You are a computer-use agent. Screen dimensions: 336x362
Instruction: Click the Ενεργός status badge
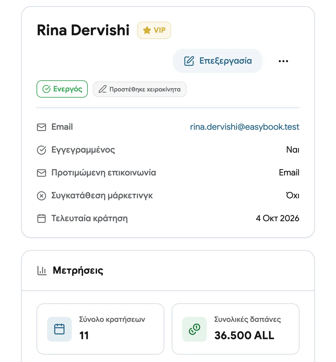click(62, 89)
